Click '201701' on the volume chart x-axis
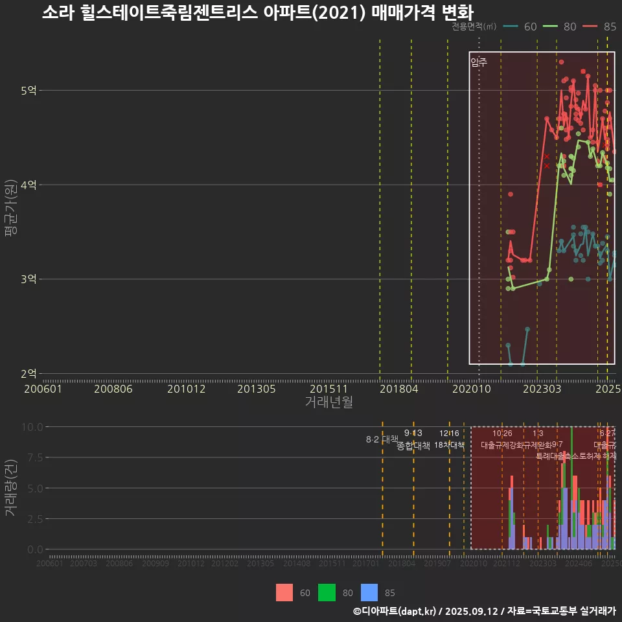The image size is (622, 622). point(365,563)
